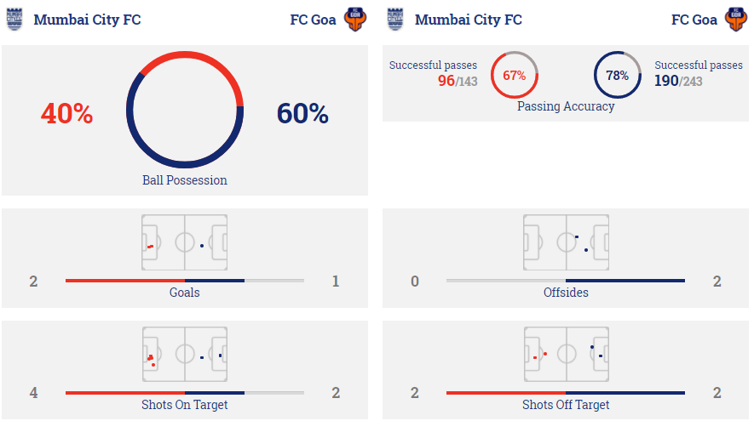Click the Mumbai City FC crest in right panel

(395, 20)
